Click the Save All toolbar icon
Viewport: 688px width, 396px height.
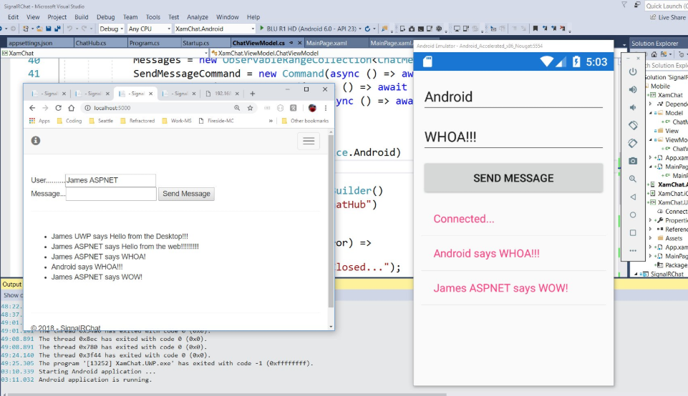point(57,29)
